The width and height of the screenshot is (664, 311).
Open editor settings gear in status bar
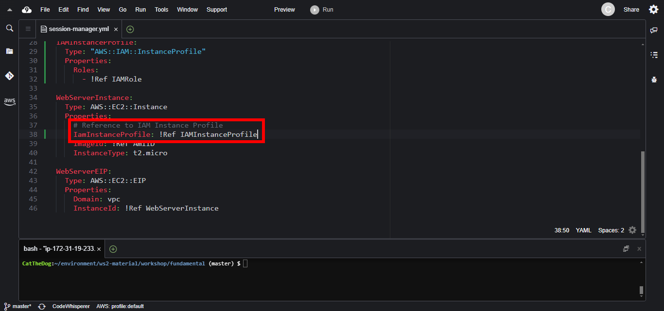(x=632, y=230)
